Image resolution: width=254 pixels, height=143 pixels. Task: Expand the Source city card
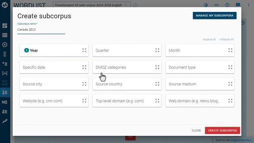click(84, 84)
